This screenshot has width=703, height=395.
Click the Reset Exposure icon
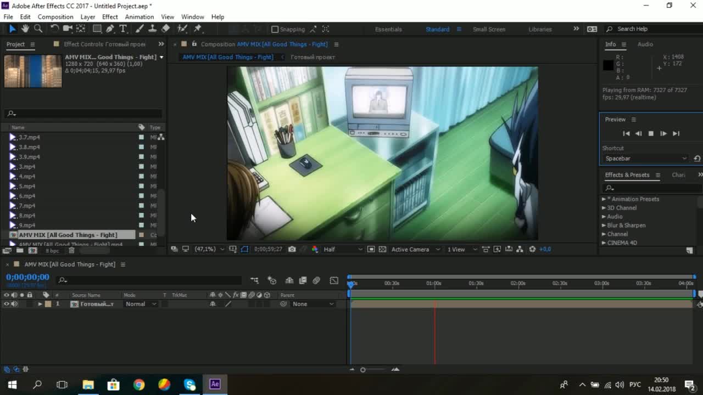(x=532, y=249)
